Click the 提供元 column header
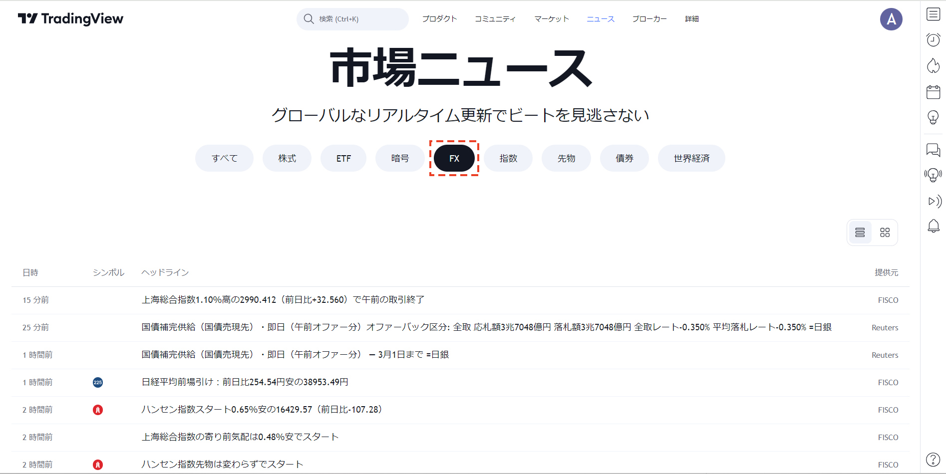Viewport: 946px width, 474px height. [x=887, y=273]
